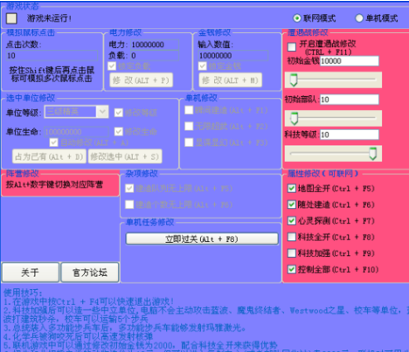Screen dimensions: 409x352
Task: Click the 科技等级 slider thumb
Action: click(372, 154)
